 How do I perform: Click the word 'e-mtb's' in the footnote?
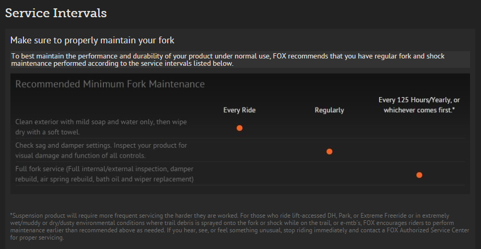tap(349, 223)
